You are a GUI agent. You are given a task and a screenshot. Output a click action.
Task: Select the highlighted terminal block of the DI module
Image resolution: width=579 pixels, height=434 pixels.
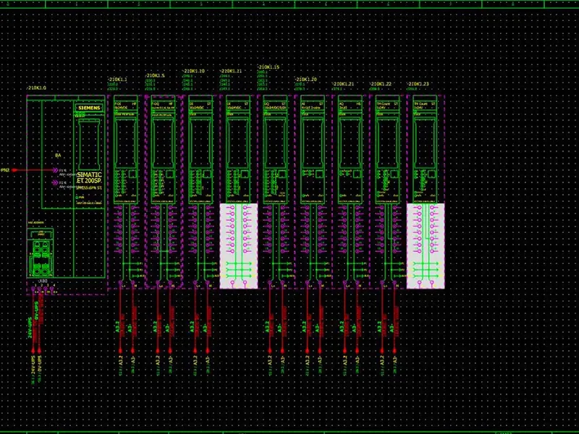point(239,246)
